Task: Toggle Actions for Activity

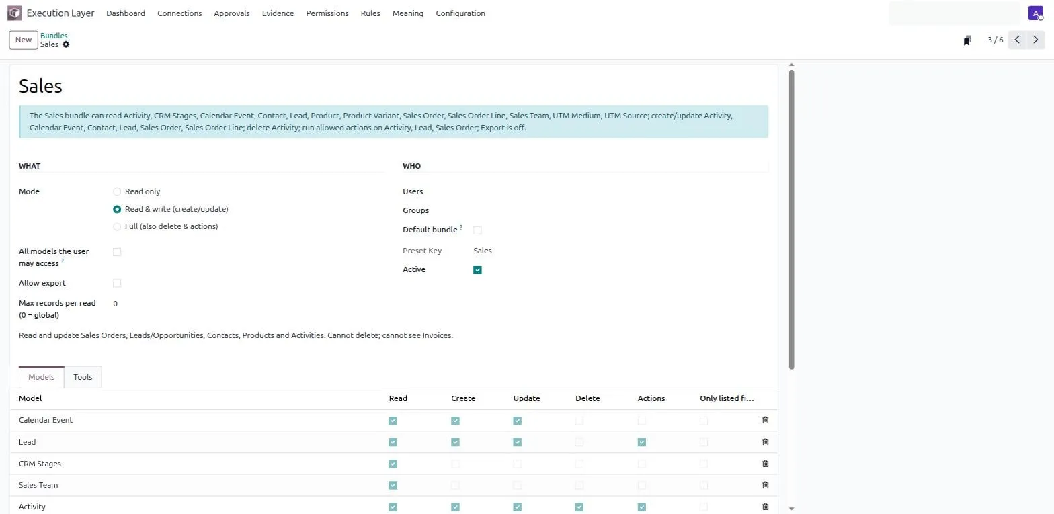Action: (x=642, y=507)
